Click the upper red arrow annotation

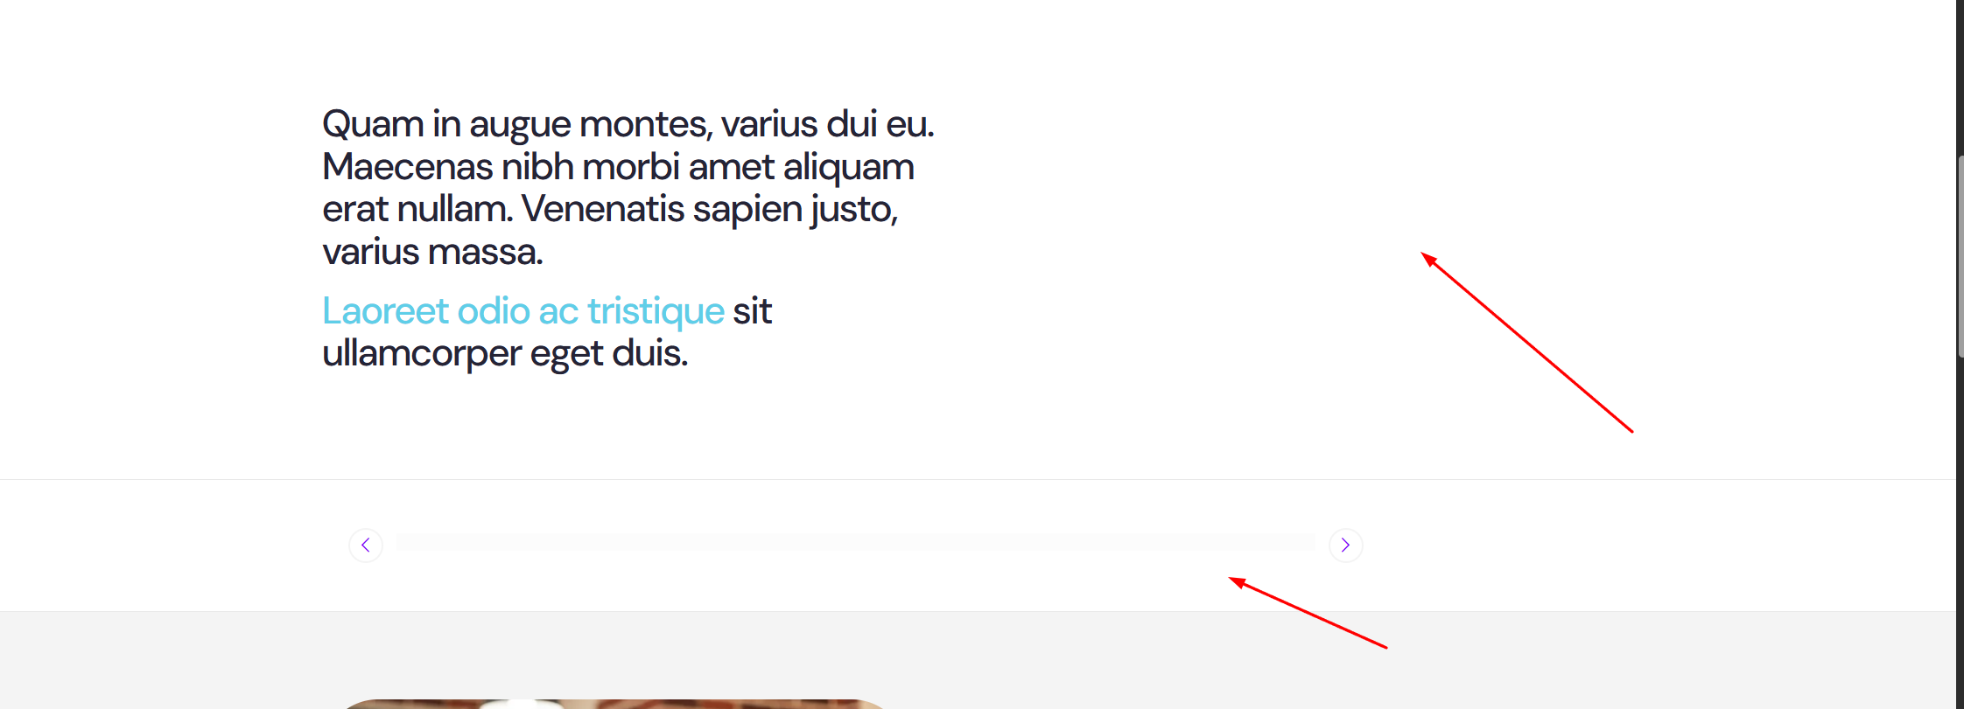1526,342
